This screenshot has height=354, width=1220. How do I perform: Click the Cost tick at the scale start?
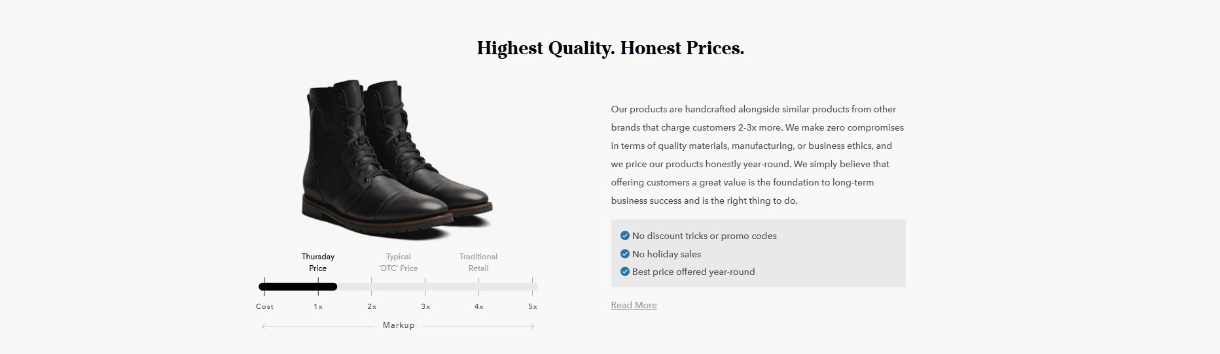(265, 306)
